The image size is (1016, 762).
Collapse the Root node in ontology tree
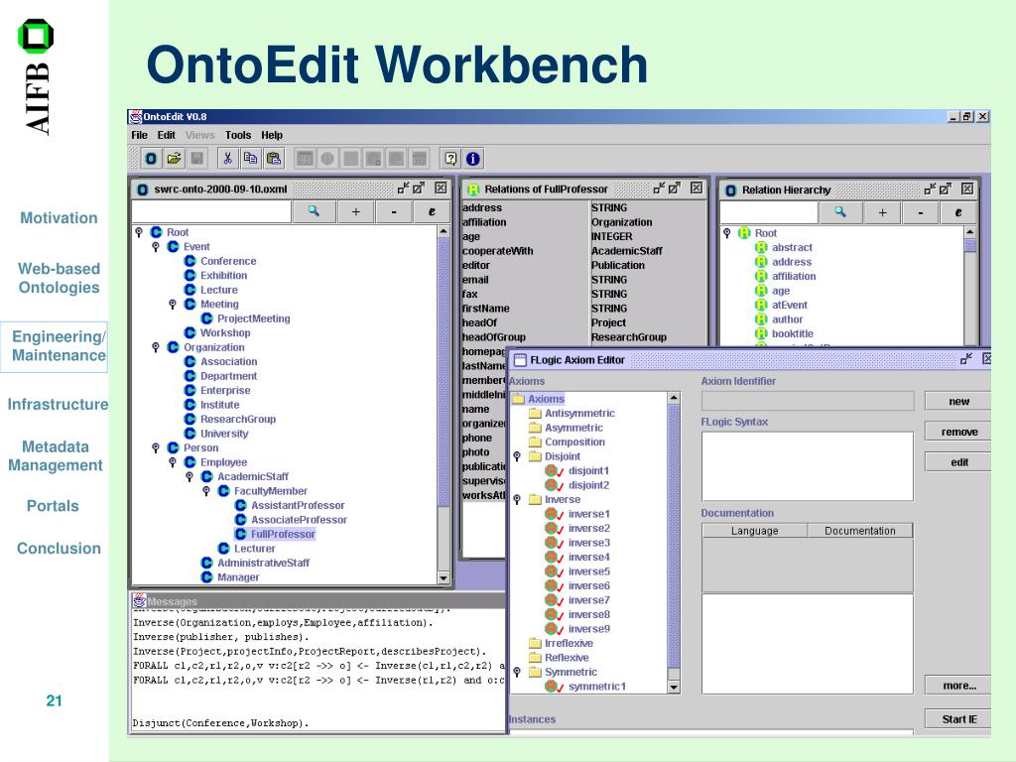139,232
